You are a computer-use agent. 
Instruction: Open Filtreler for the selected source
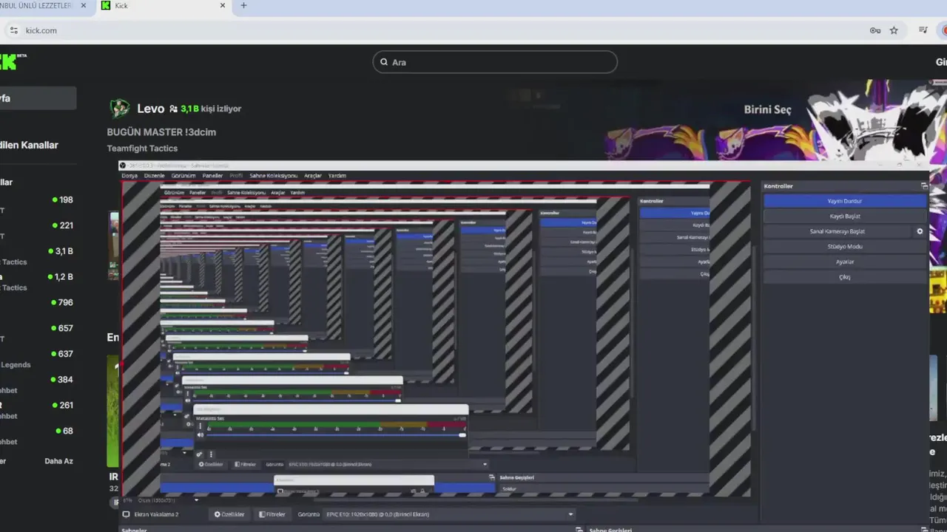coord(272,514)
